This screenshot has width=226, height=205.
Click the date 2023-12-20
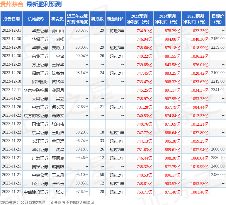pos(11,73)
